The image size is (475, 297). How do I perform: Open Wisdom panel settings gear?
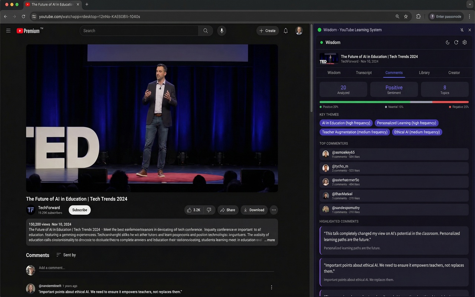[x=465, y=43]
